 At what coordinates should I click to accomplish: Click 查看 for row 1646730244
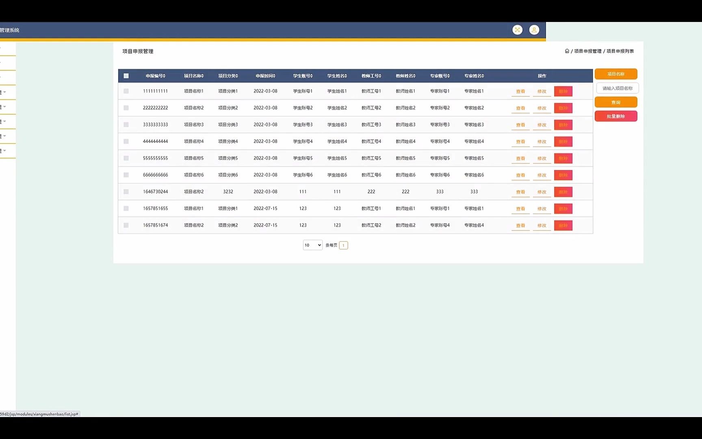click(520, 192)
